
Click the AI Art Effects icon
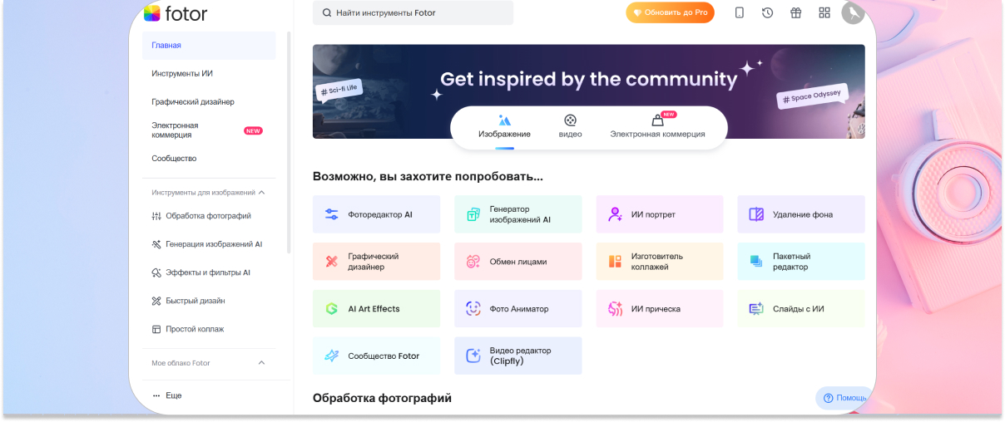tap(332, 309)
